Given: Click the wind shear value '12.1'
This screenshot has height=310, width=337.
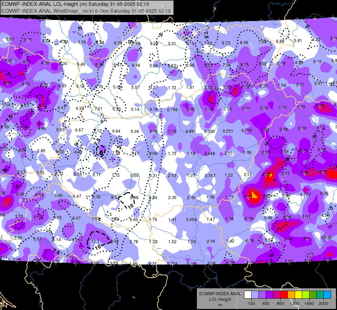Looking at the screenshot, I should (95, 241).
